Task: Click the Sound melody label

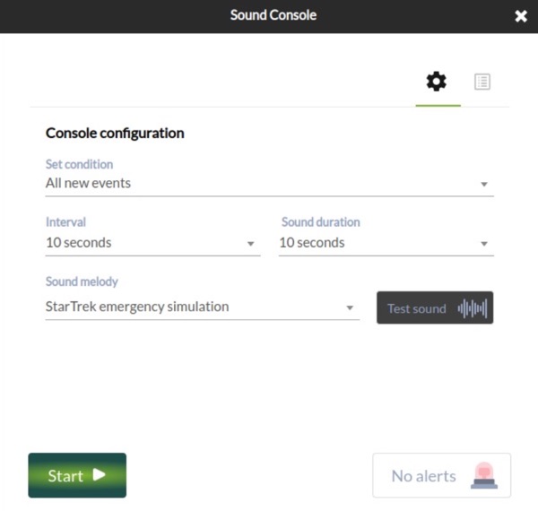Action: click(x=82, y=281)
